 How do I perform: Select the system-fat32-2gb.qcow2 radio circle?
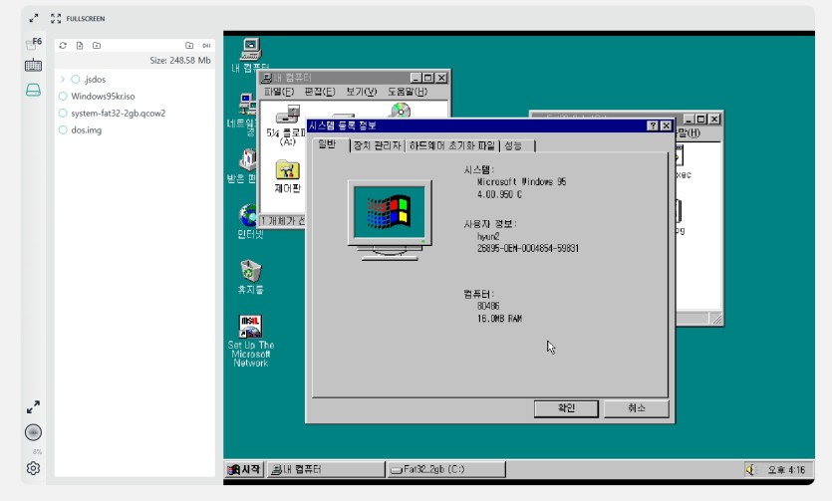pyautogui.click(x=63, y=114)
